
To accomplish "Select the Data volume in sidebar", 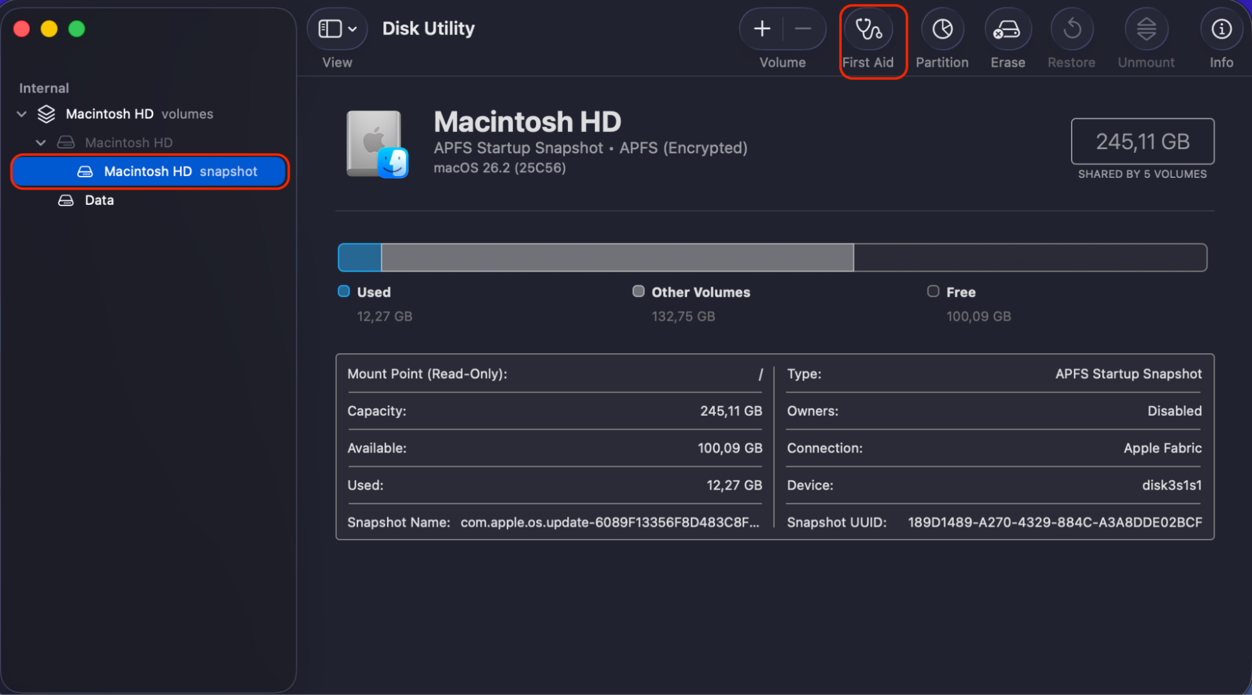I will 99,200.
